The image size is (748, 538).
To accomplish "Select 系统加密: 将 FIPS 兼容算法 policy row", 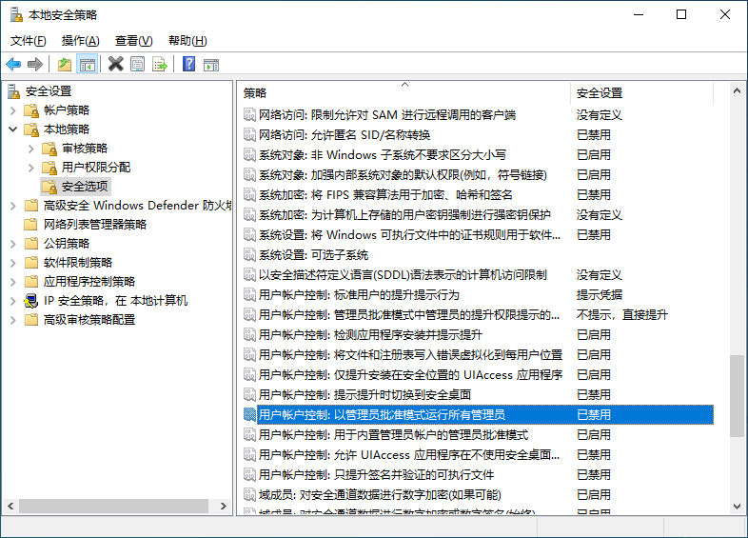I will [x=479, y=195].
